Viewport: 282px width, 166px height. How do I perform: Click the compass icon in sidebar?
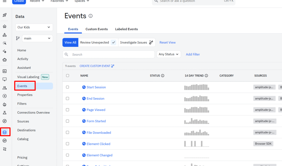(4, 121)
